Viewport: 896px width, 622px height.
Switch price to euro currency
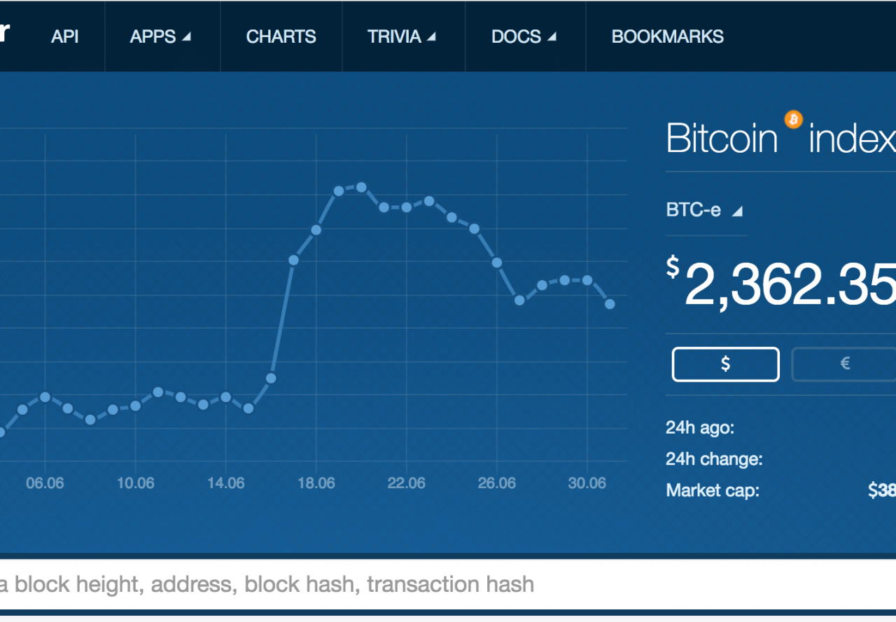[844, 364]
